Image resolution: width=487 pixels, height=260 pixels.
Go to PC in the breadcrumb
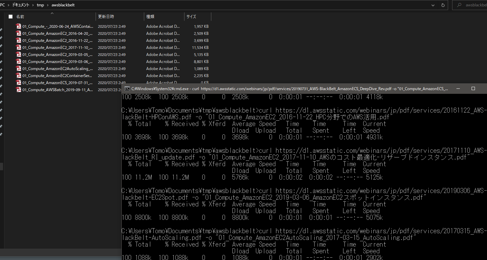2,5
